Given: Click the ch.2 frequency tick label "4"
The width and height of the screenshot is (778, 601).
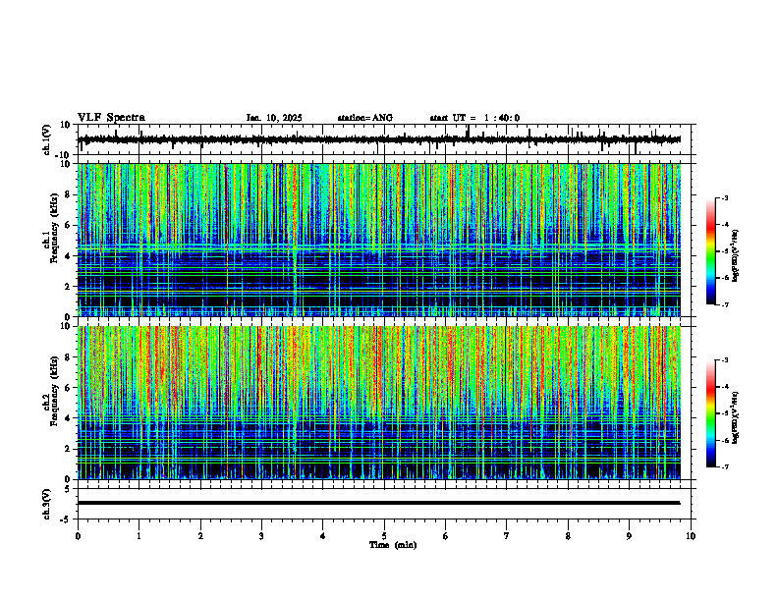Looking at the screenshot, I should tap(69, 418).
